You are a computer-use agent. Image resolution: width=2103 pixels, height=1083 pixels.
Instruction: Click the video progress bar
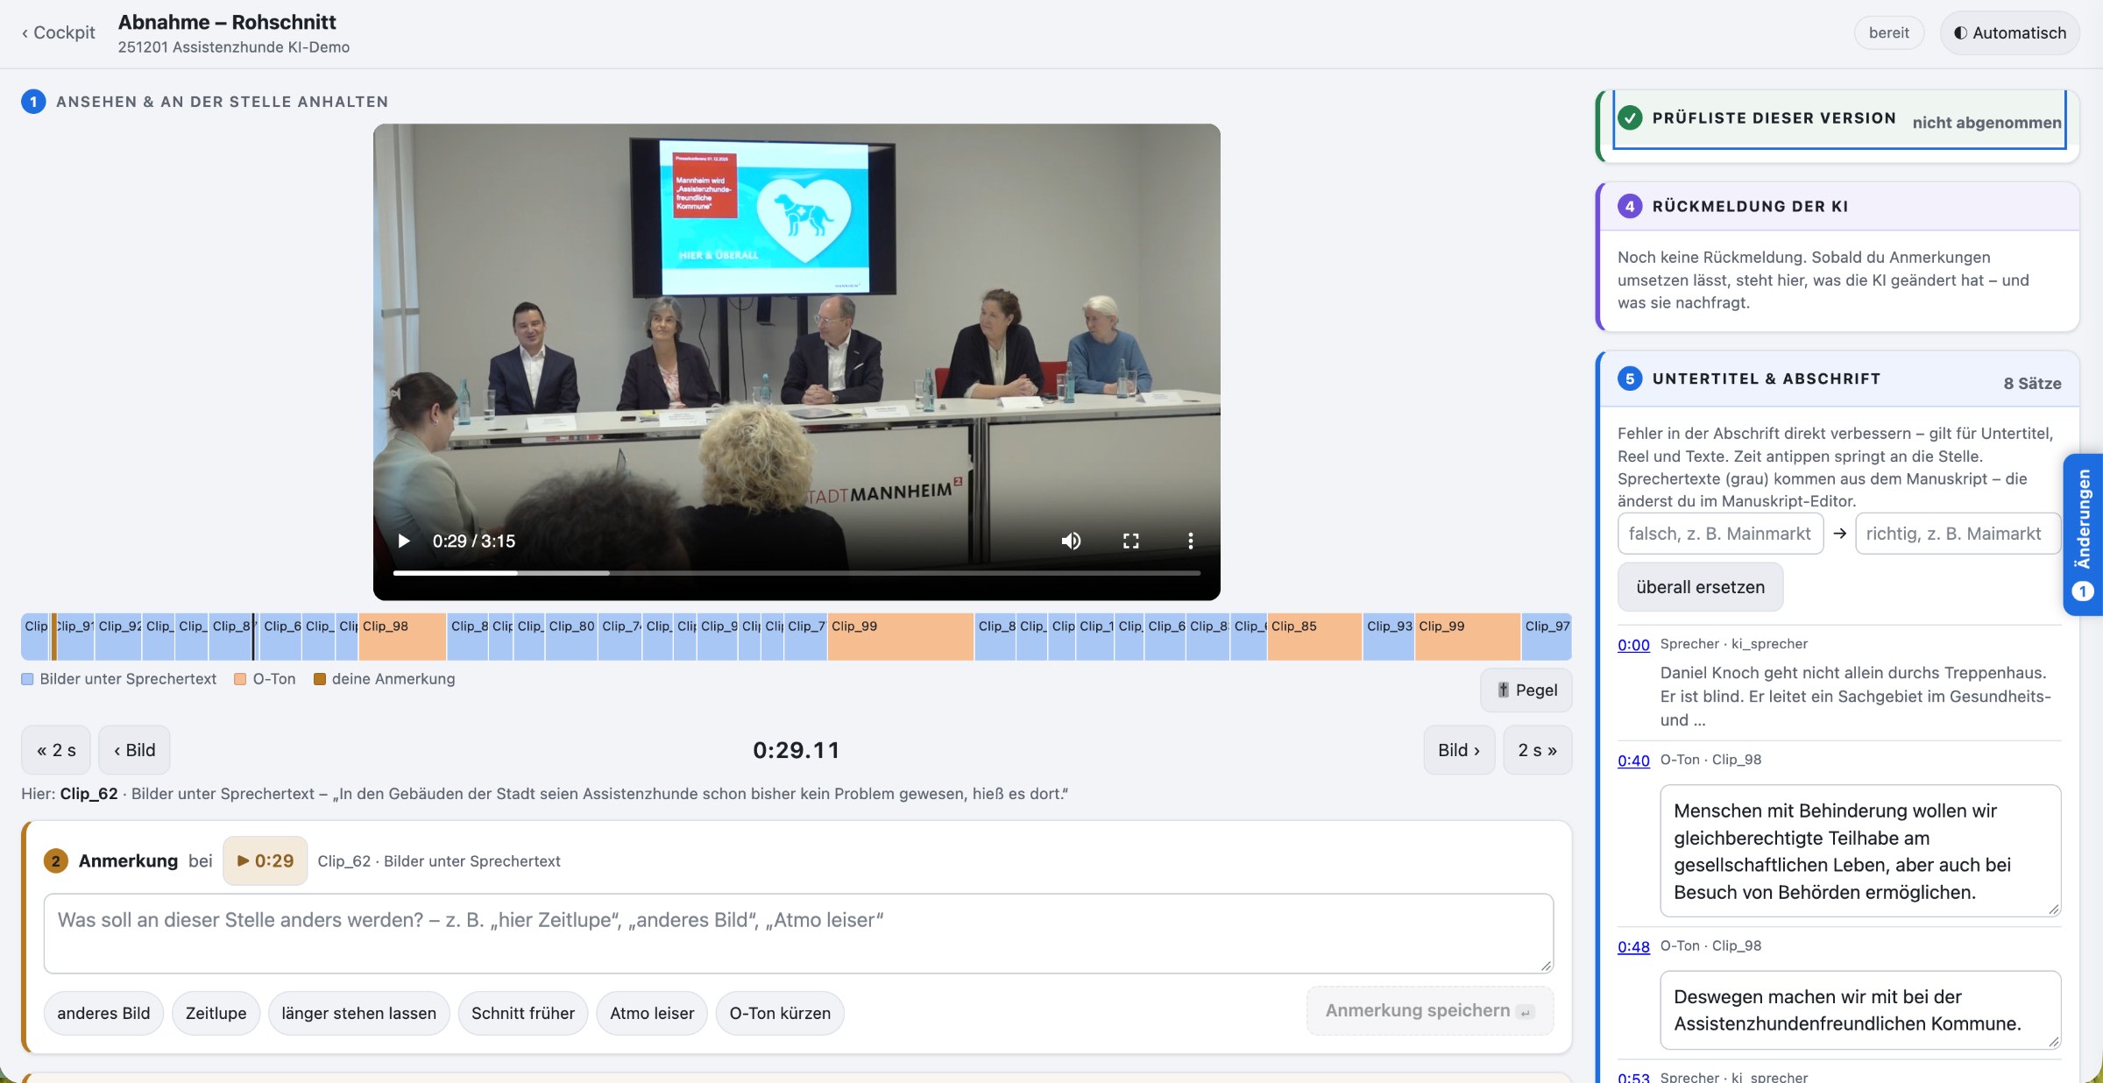tap(797, 573)
